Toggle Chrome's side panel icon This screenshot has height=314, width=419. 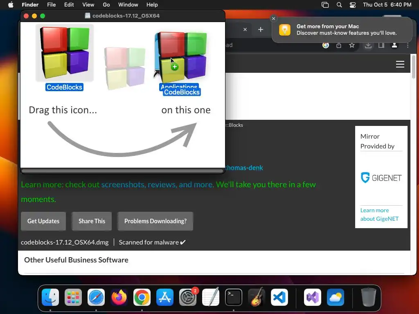(381, 45)
